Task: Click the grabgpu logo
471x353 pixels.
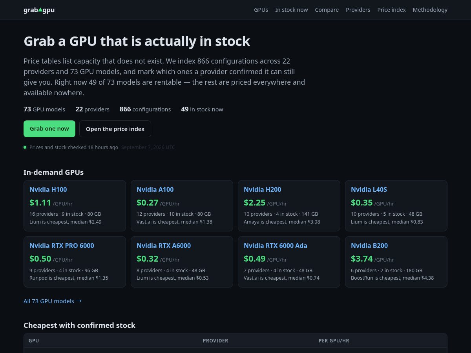Action: tap(39, 10)
